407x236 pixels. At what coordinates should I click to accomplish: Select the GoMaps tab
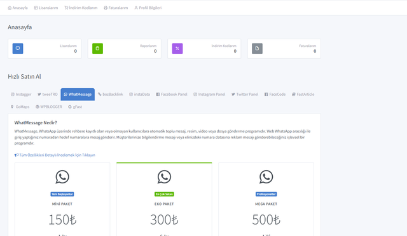[x=20, y=107]
